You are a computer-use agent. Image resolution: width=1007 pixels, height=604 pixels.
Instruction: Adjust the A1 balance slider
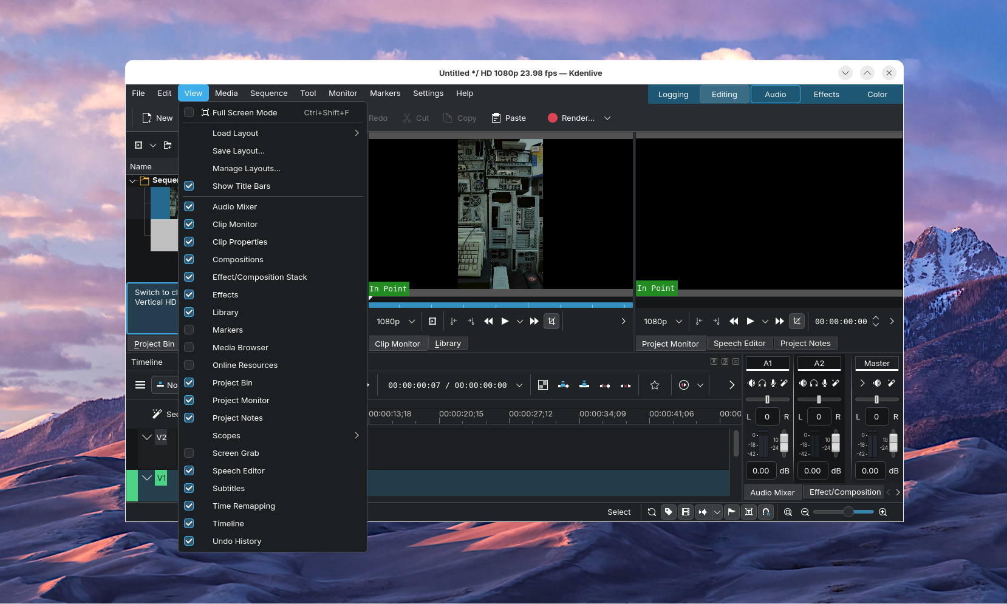[x=768, y=399]
